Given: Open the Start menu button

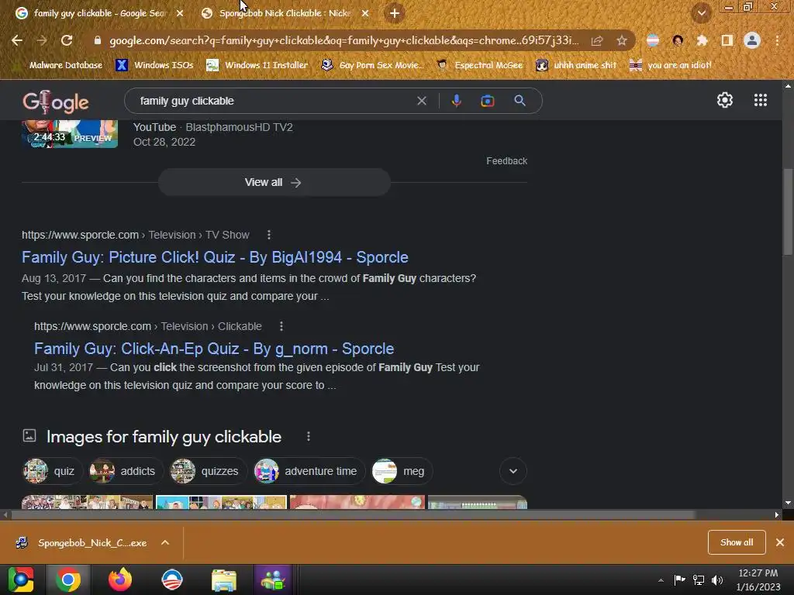Looking at the screenshot, I should (x=21, y=580).
